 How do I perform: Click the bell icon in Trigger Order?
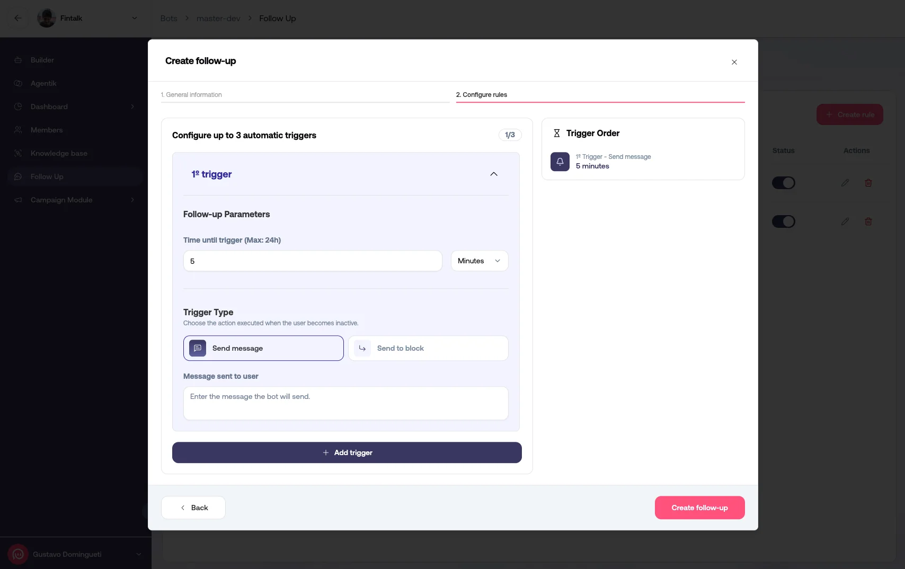(x=560, y=162)
